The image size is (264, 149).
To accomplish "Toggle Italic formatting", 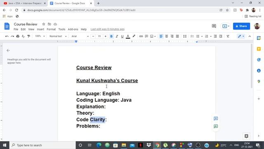I will tap(117, 36).
